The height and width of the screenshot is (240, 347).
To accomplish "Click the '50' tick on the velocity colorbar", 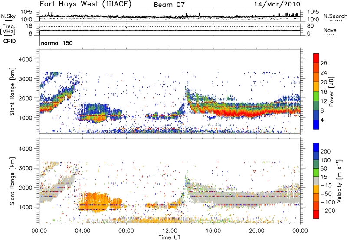I will (324, 169).
